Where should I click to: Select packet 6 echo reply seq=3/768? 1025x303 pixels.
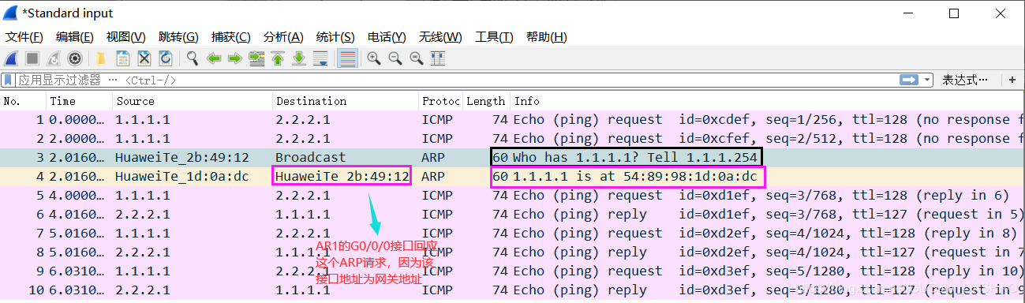pos(512,215)
